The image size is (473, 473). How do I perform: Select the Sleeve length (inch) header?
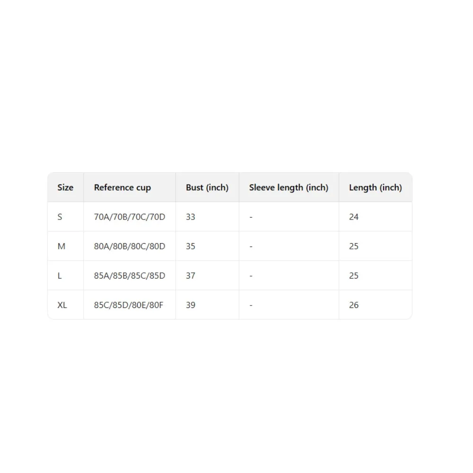(289, 187)
